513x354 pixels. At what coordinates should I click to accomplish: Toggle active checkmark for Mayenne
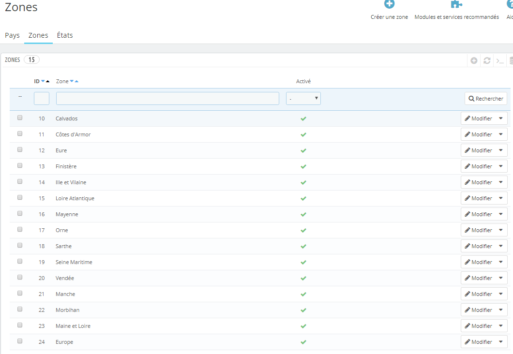(303, 214)
